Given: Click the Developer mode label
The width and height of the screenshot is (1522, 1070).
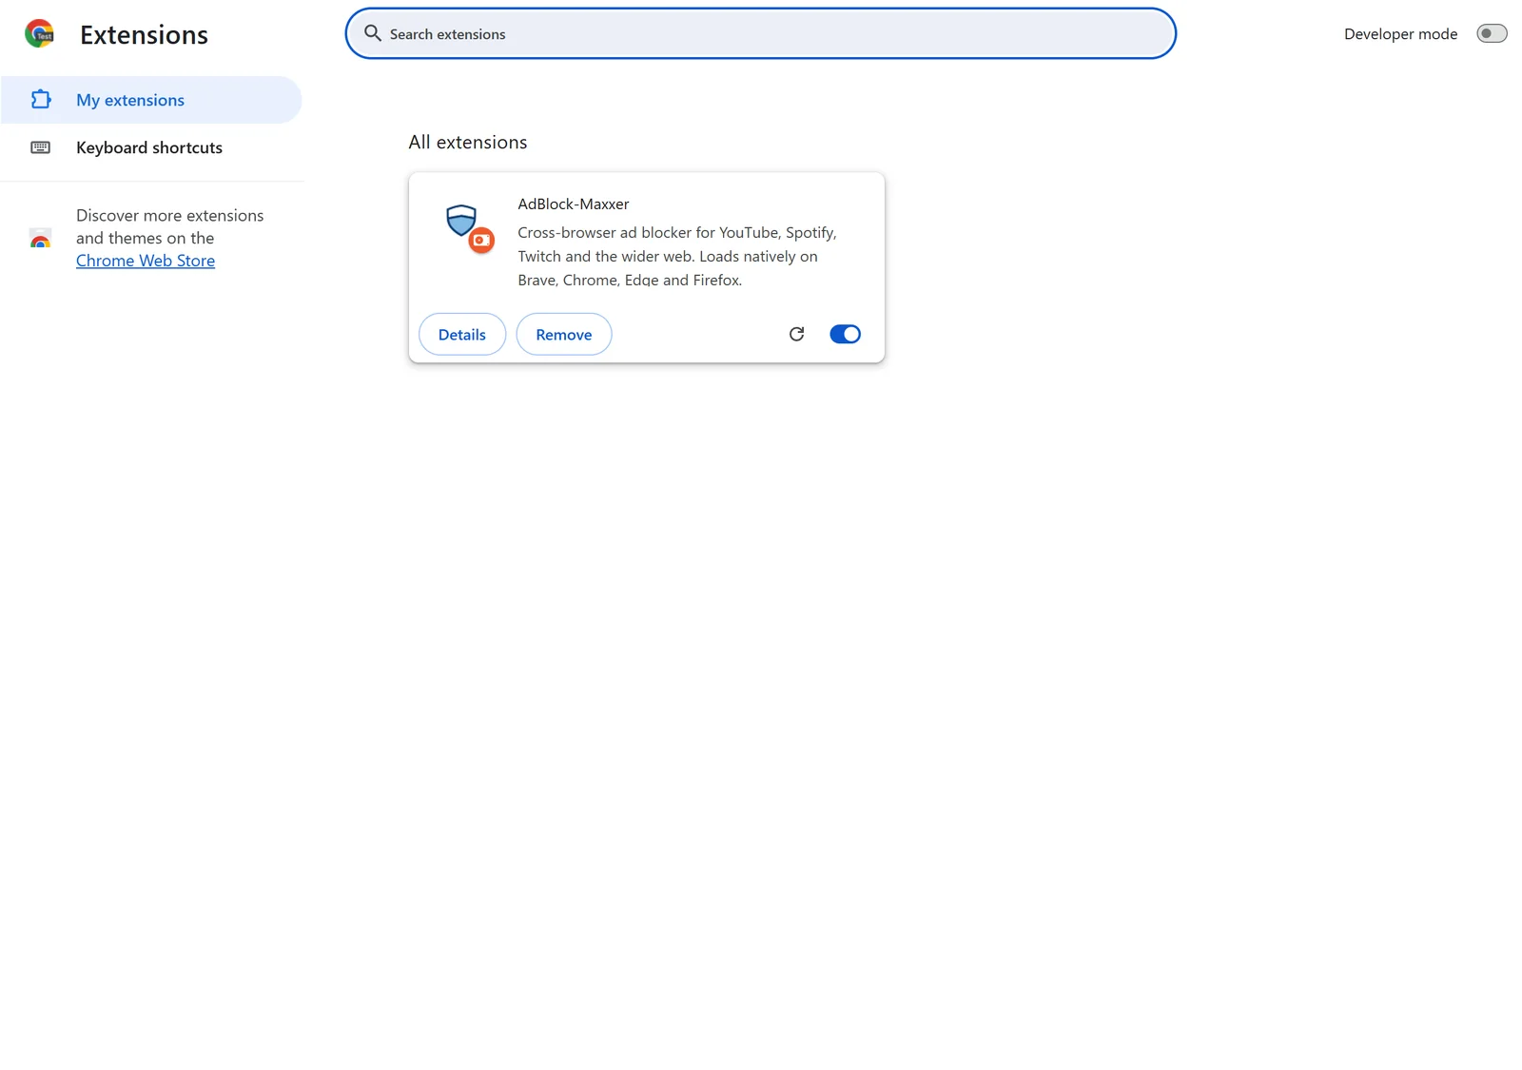Looking at the screenshot, I should [1400, 33].
